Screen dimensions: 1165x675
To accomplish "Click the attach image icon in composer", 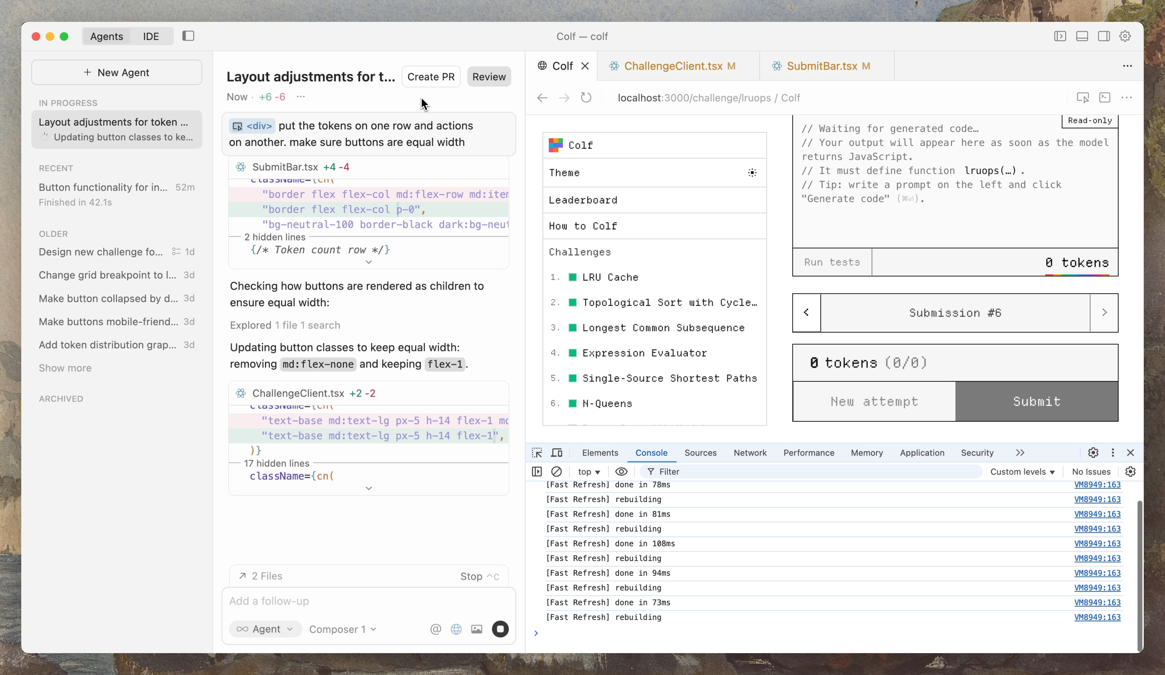I will [476, 629].
